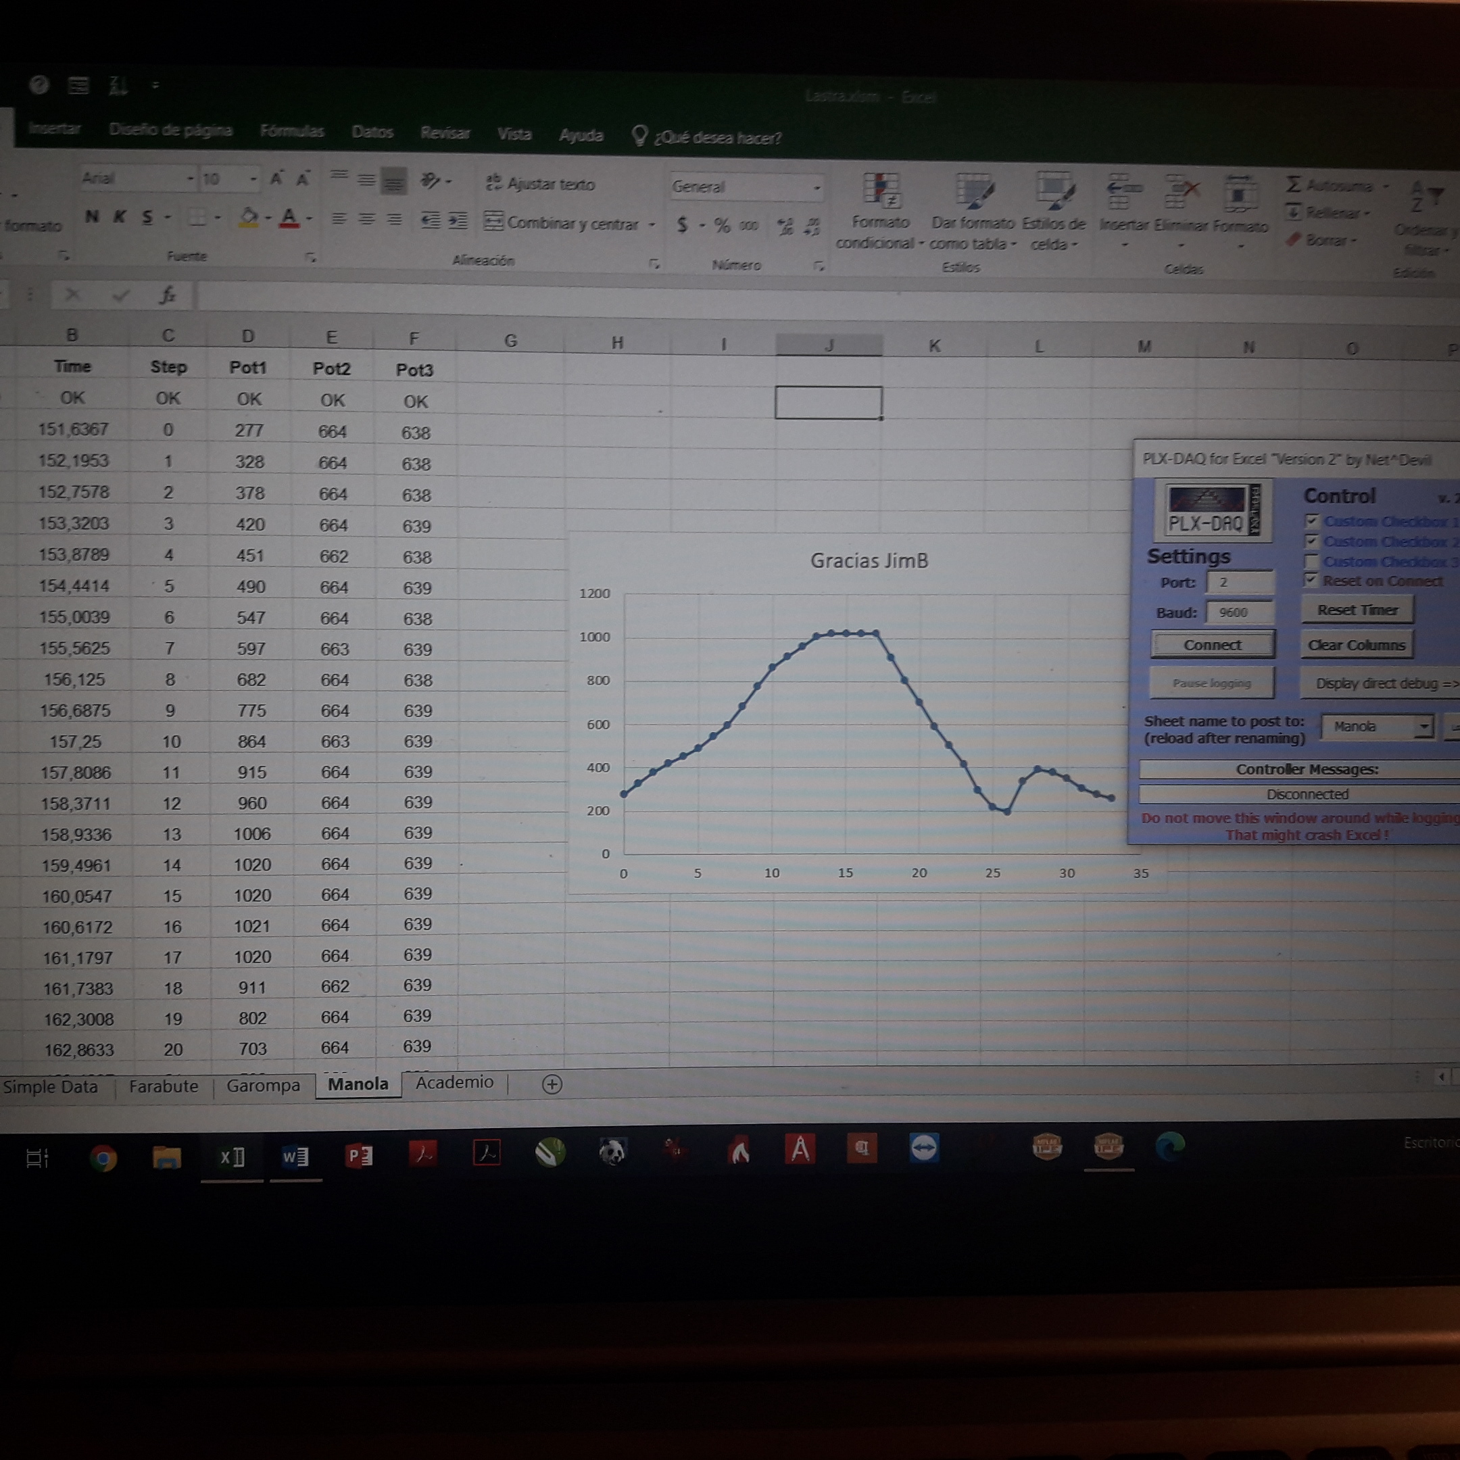The image size is (1460, 1460).
Task: Open the Diseño de página tab
Action: pyautogui.click(x=171, y=130)
